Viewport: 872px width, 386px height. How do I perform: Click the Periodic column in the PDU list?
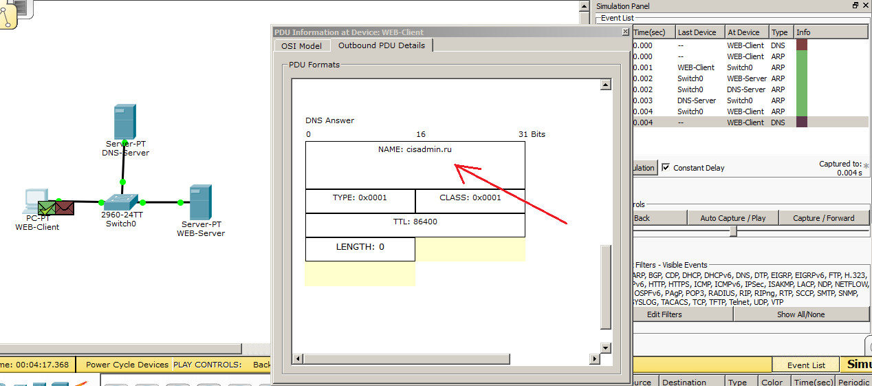tap(853, 382)
